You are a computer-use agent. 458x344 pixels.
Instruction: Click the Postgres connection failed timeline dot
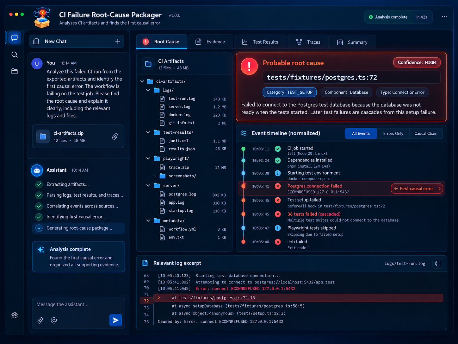click(x=243, y=186)
